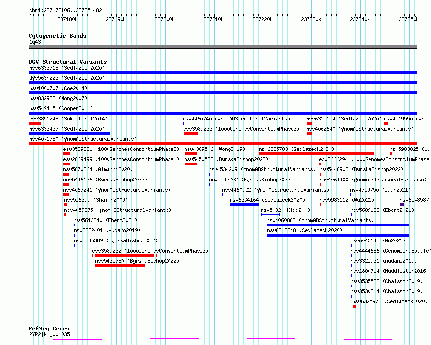Click the 1q43 cytogenetic band bar
Viewport: 431px width, 345px height.
[223, 47]
